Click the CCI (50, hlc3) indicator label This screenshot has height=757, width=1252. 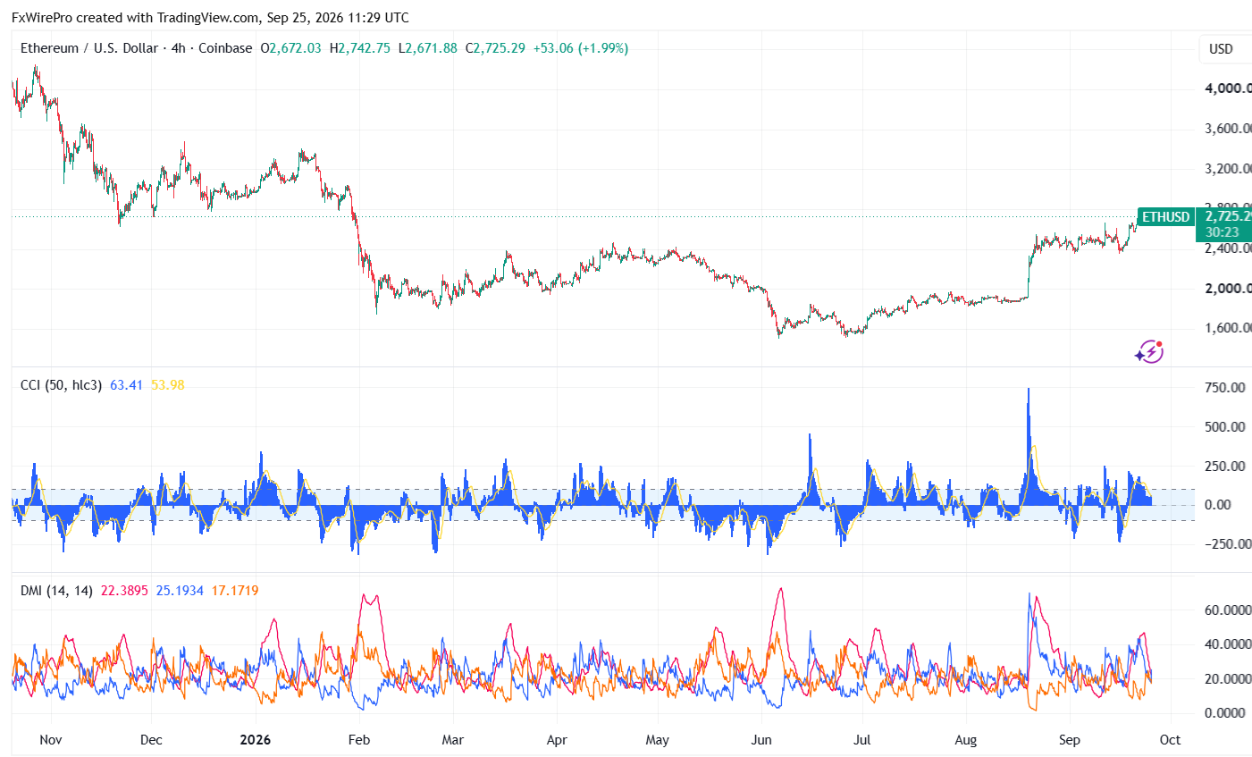click(x=61, y=385)
